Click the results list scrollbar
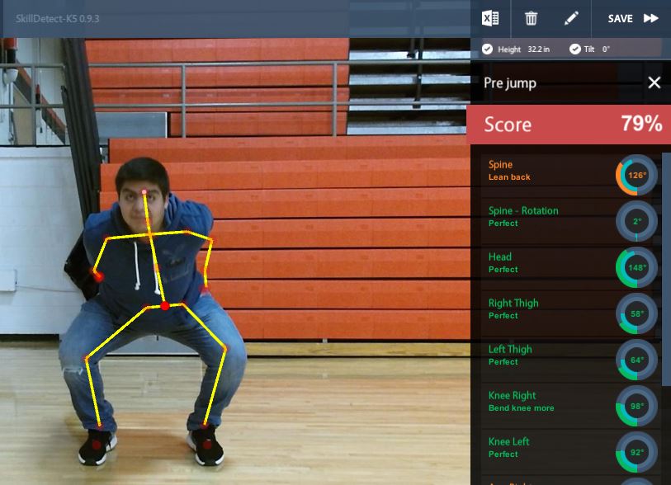Viewport: 671px width, 485px height. click(666, 270)
